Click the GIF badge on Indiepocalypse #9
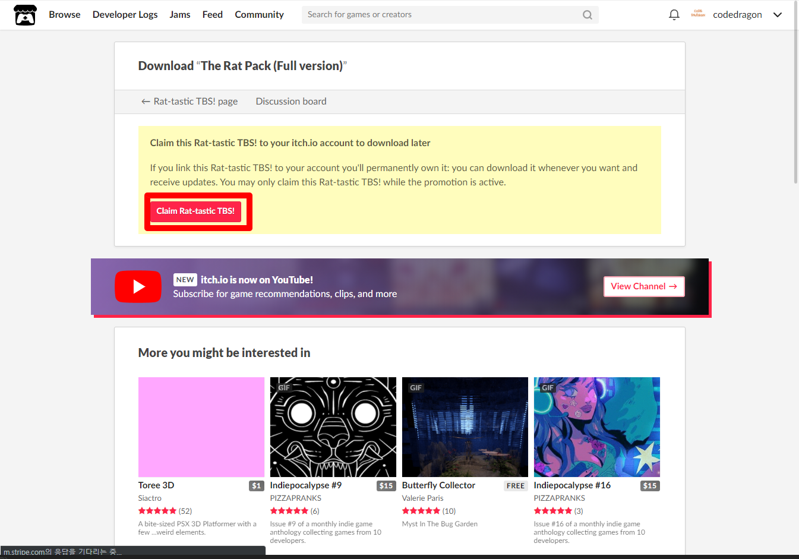Image resolution: width=799 pixels, height=559 pixels. (284, 387)
